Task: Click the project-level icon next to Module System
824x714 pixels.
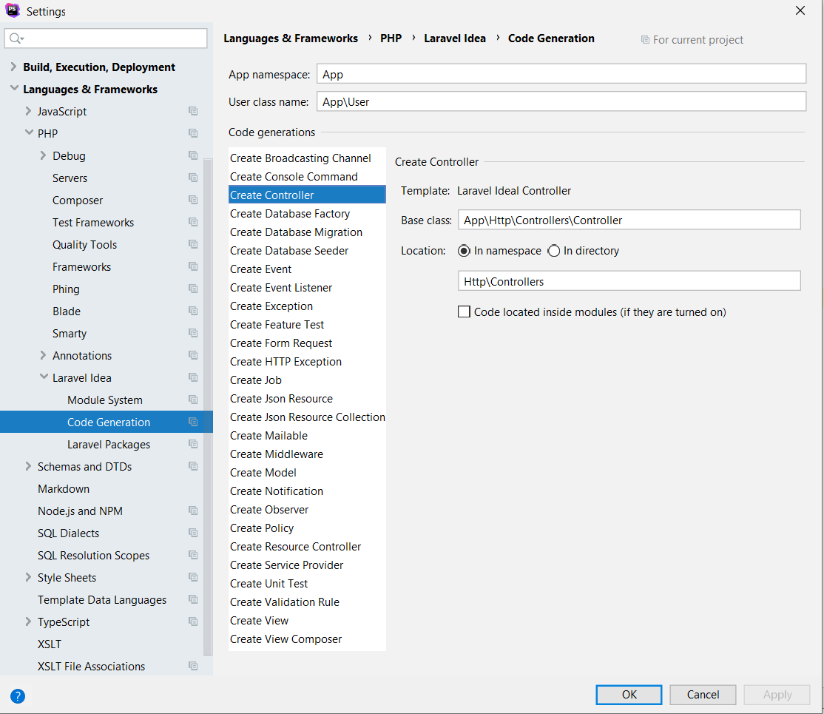Action: coord(193,400)
